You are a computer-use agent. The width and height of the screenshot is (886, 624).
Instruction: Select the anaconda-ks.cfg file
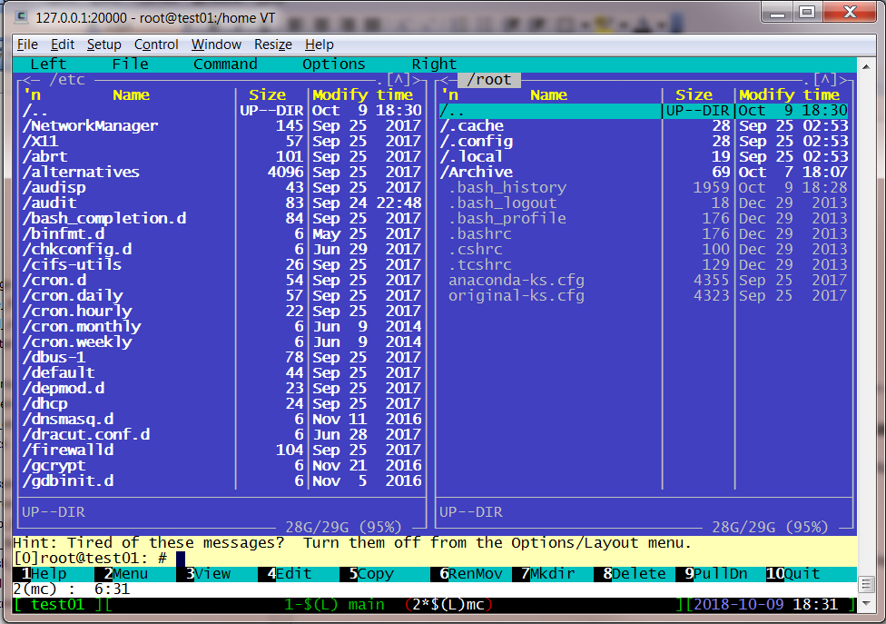(516, 281)
